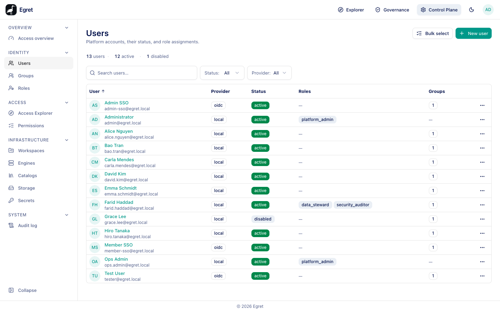
Task: Open Catalogs in sidebar
Action: pos(39,176)
